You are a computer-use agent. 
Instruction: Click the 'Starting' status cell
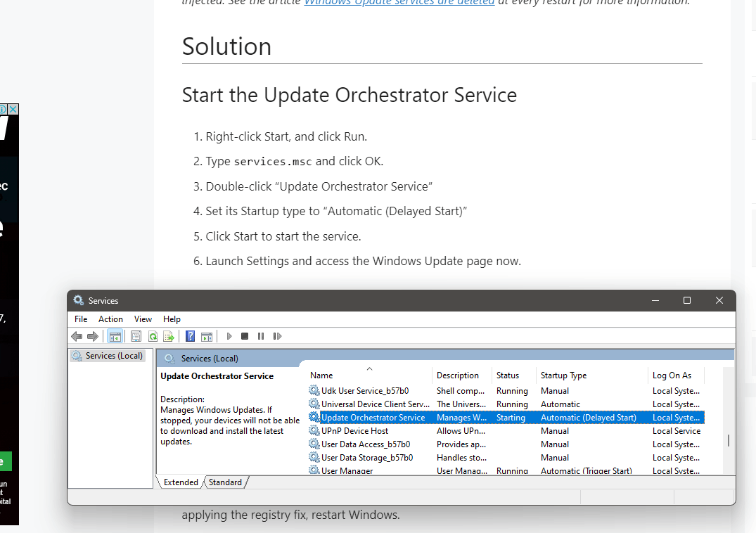[x=511, y=418]
